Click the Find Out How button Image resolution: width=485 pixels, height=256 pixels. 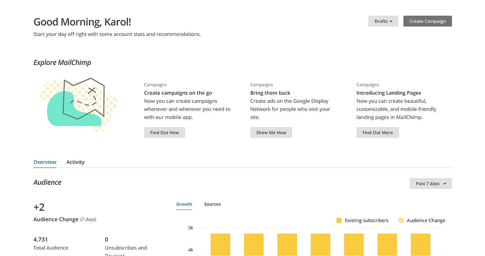pyautogui.click(x=164, y=132)
